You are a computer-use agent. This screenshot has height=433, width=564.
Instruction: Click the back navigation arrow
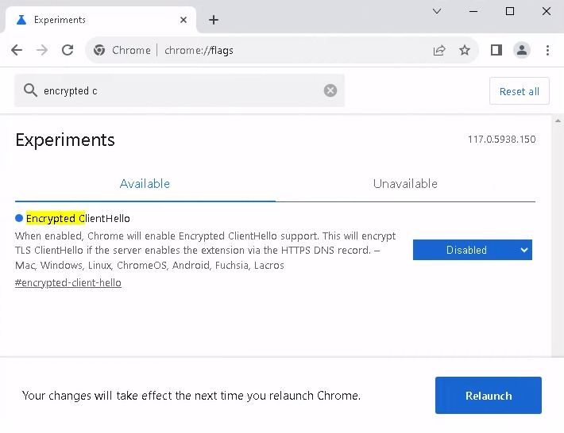17,50
